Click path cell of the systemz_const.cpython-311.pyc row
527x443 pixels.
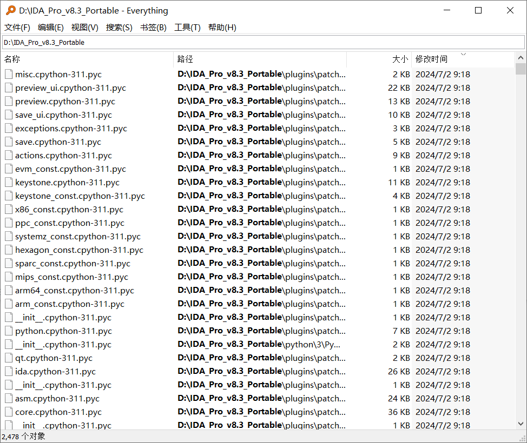point(261,236)
